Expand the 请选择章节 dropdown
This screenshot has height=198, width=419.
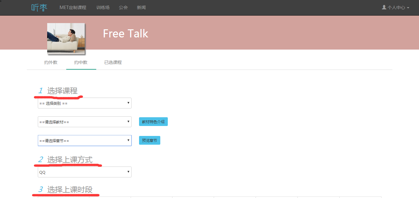click(84, 141)
